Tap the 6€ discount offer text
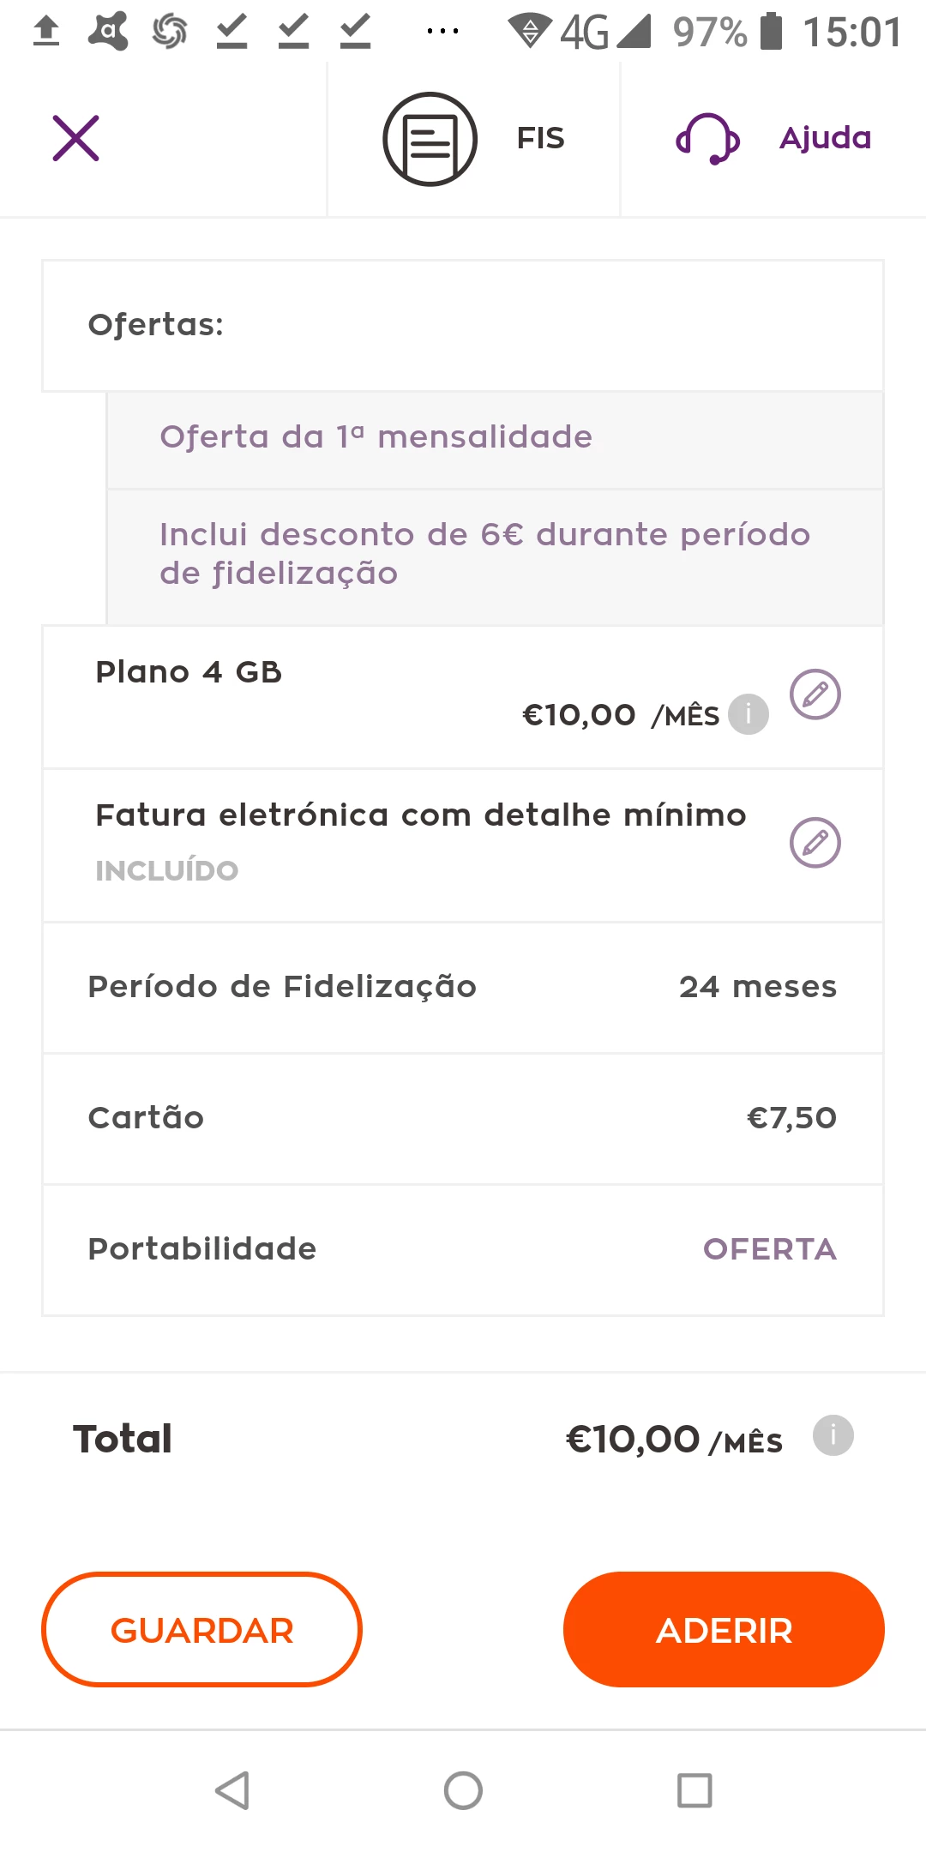The width and height of the screenshot is (926, 1852). coord(484,554)
